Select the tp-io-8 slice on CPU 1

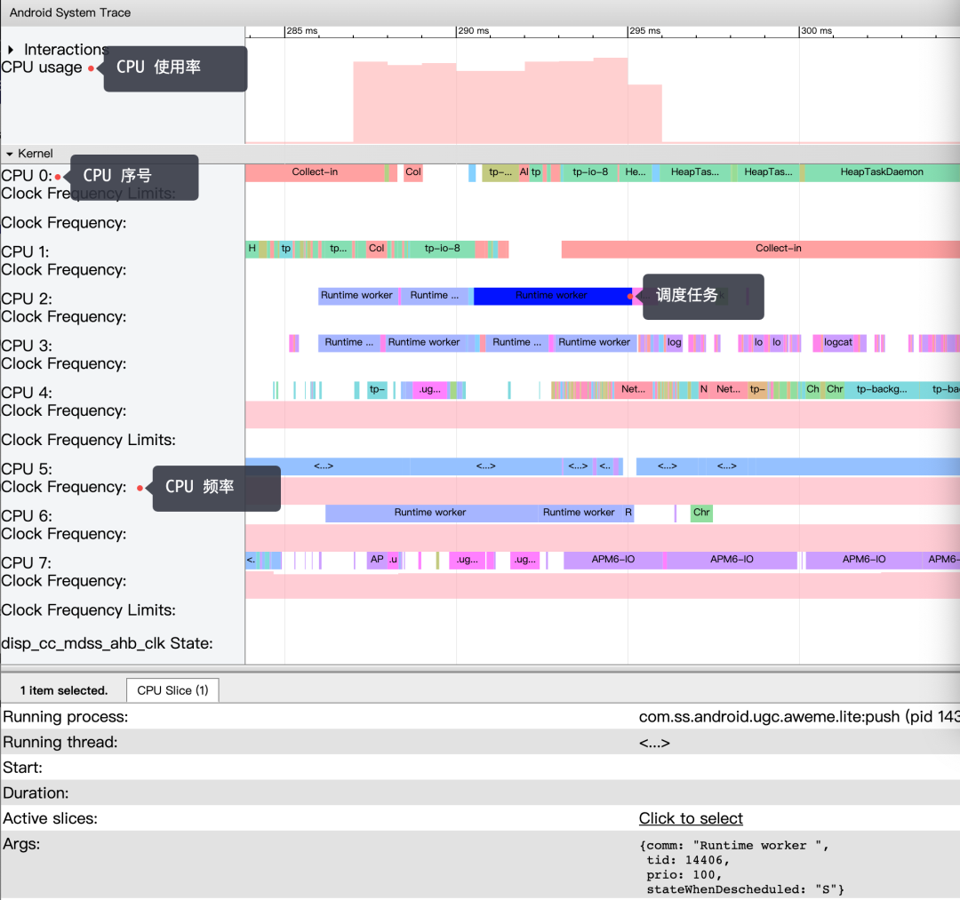(442, 249)
